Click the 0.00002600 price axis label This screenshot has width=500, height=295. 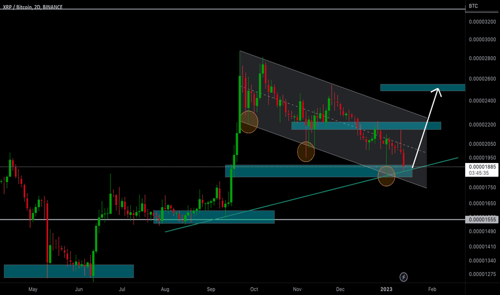point(482,79)
